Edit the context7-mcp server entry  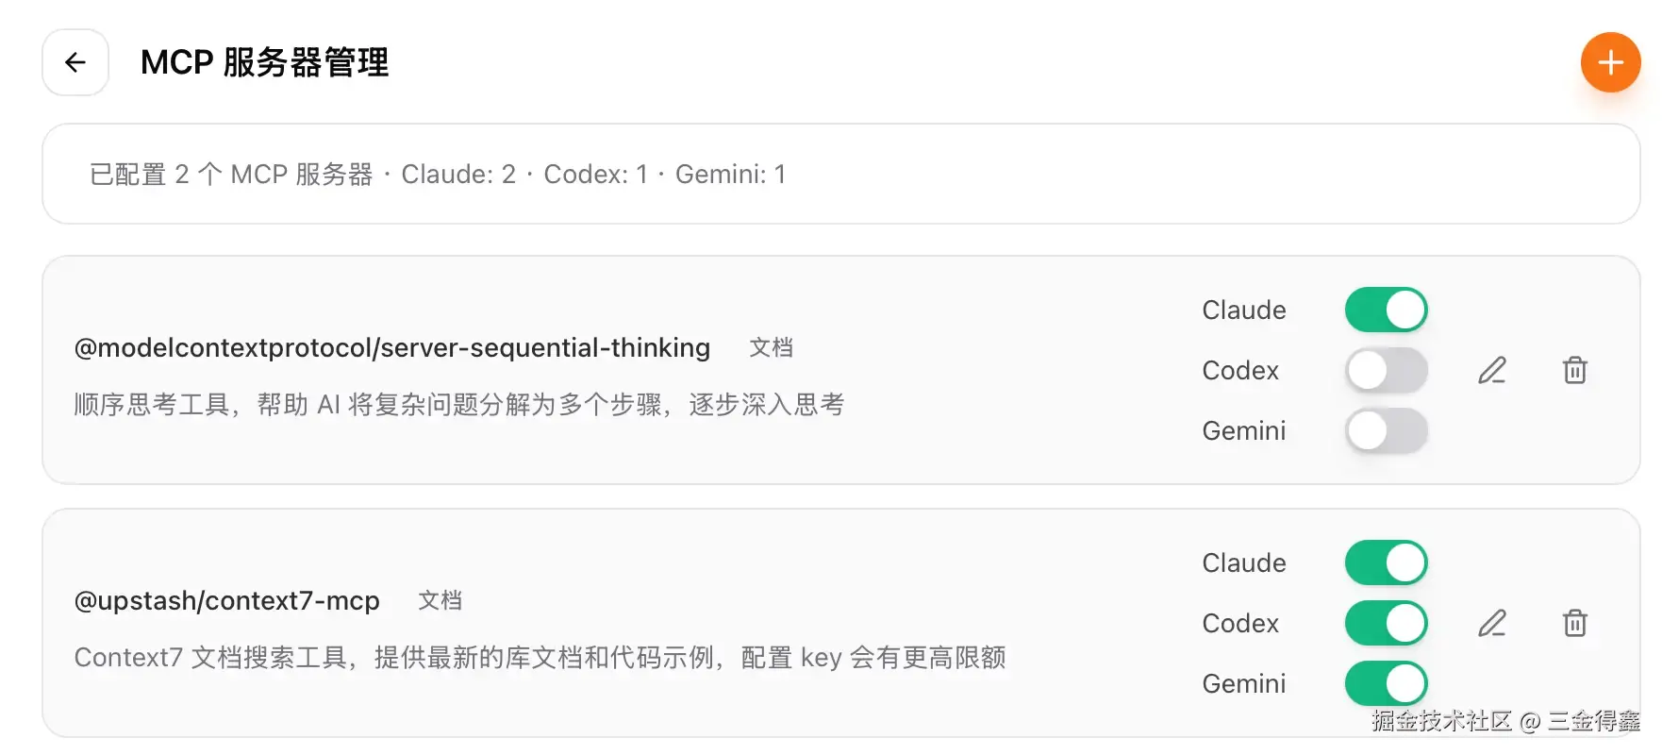pyautogui.click(x=1491, y=623)
